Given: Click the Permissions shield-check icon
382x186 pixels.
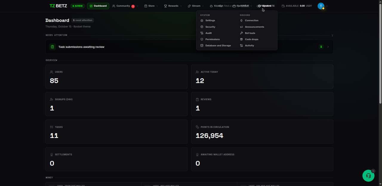Looking at the screenshot, I should tap(202, 39).
